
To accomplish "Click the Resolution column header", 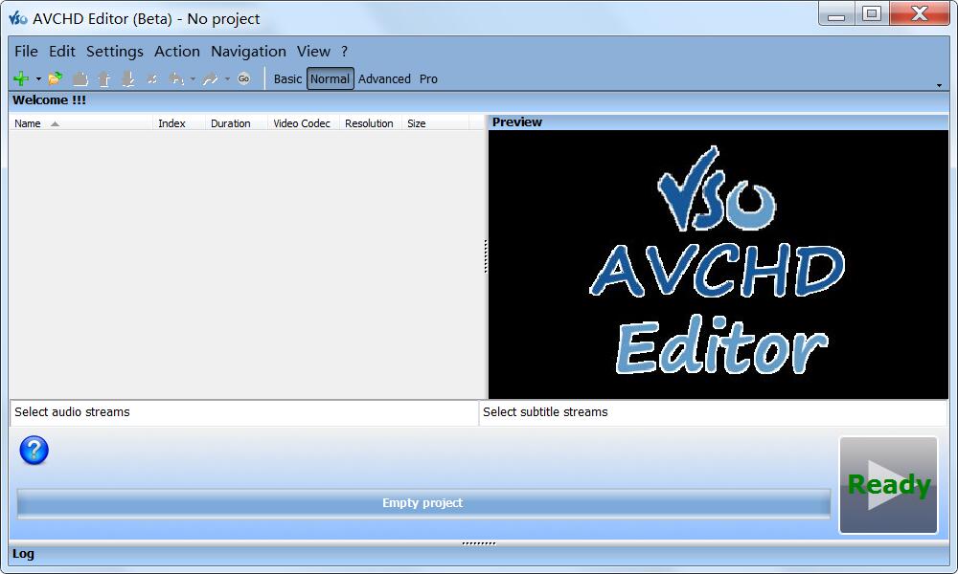I will point(371,123).
